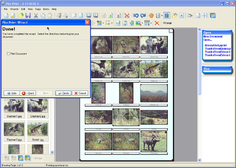236x168 pixels.
Task: Click the Save disk icon in toolbar
Action: pyautogui.click(x=28, y=15)
